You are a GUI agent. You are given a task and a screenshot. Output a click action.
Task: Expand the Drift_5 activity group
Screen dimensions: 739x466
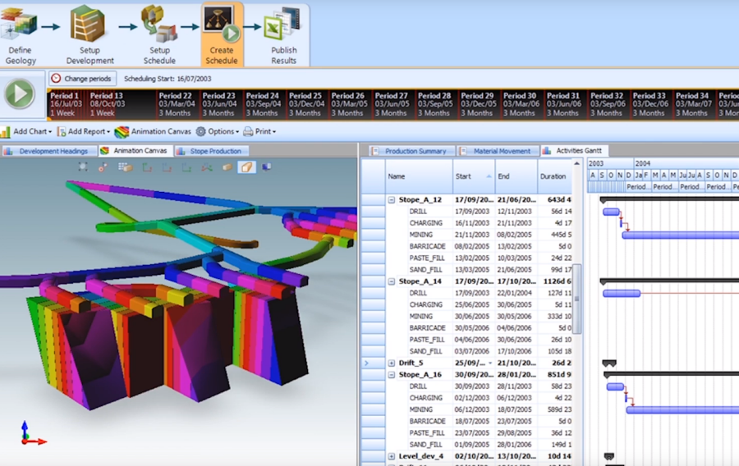pos(392,363)
